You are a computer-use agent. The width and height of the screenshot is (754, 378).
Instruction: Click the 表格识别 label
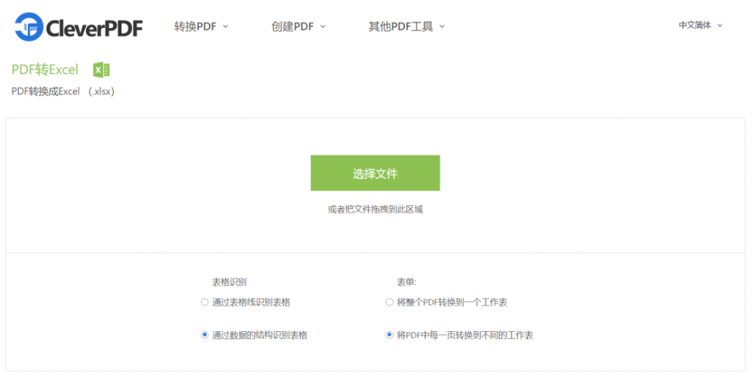pos(229,282)
